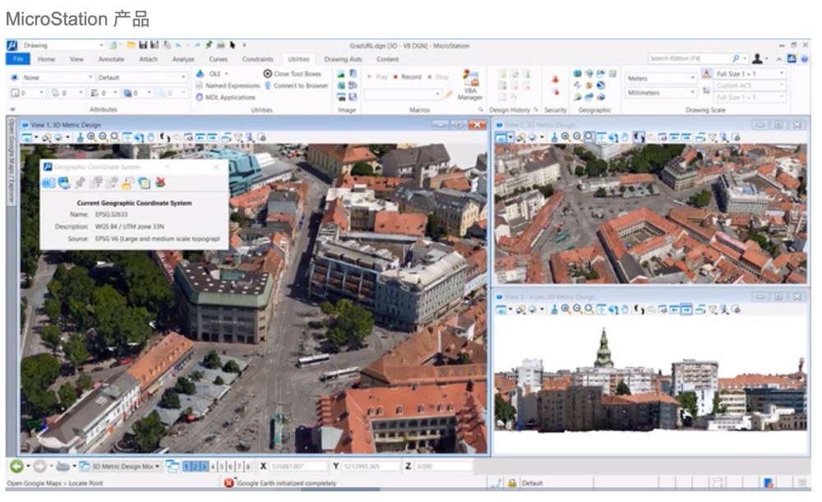The image size is (822, 502).
Task: Click the Stop macro button
Action: (x=438, y=77)
